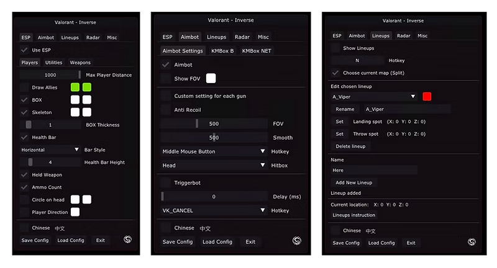The height and width of the screenshot is (268, 497).
Task: Click the logo icon in the Aimbot panel
Action: point(298,241)
